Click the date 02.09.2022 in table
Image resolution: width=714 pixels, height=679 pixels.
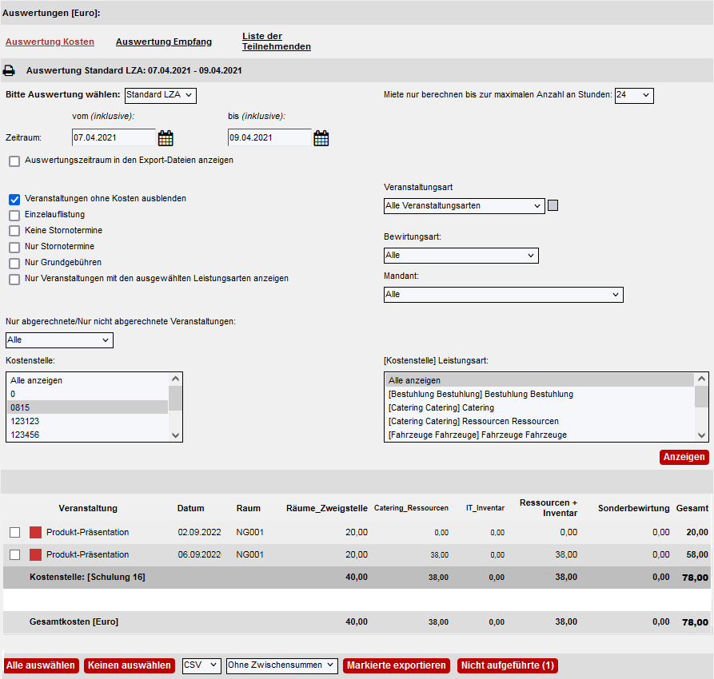click(x=199, y=533)
